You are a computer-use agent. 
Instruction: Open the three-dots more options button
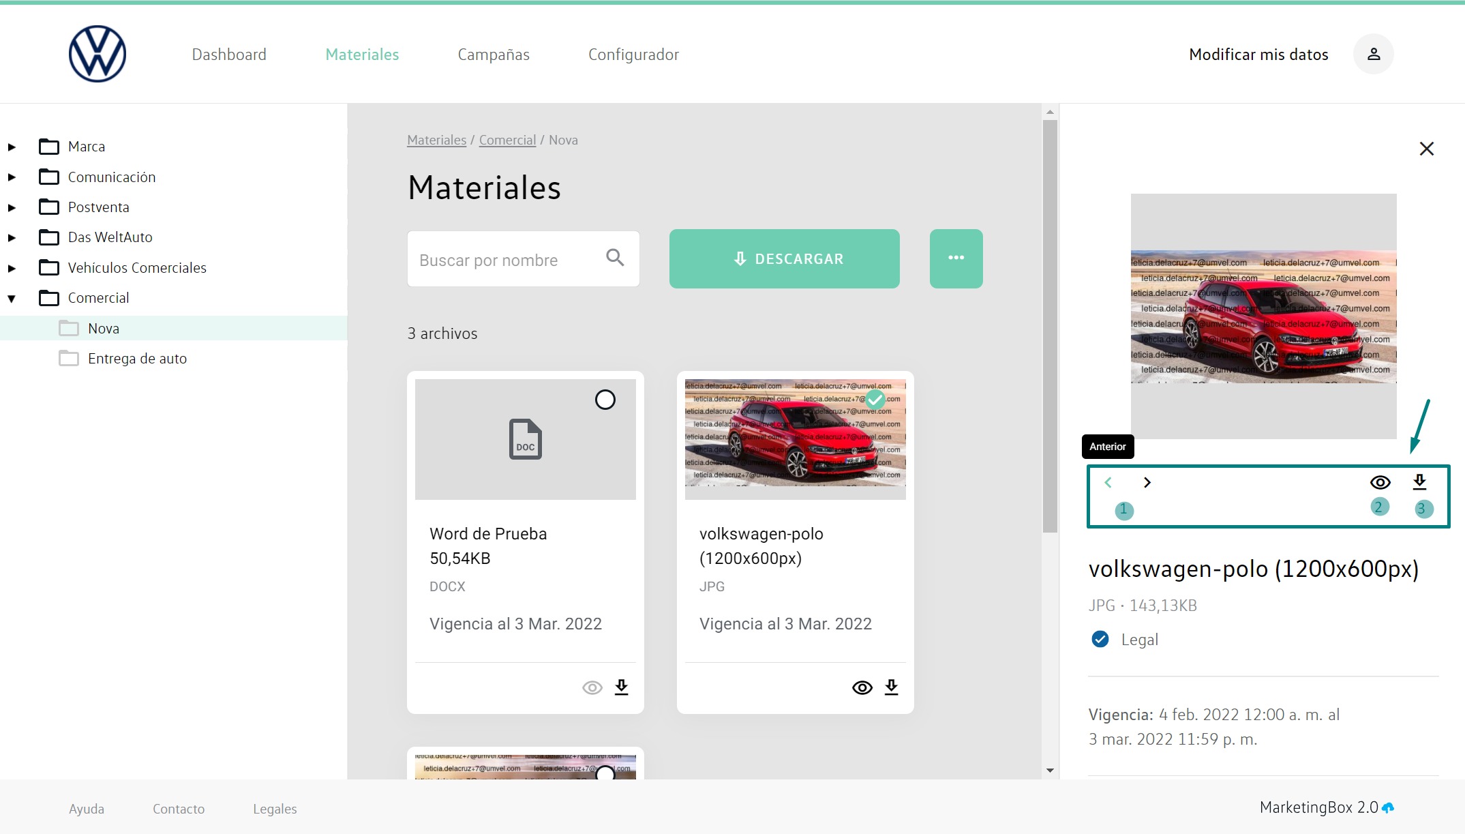(x=956, y=258)
